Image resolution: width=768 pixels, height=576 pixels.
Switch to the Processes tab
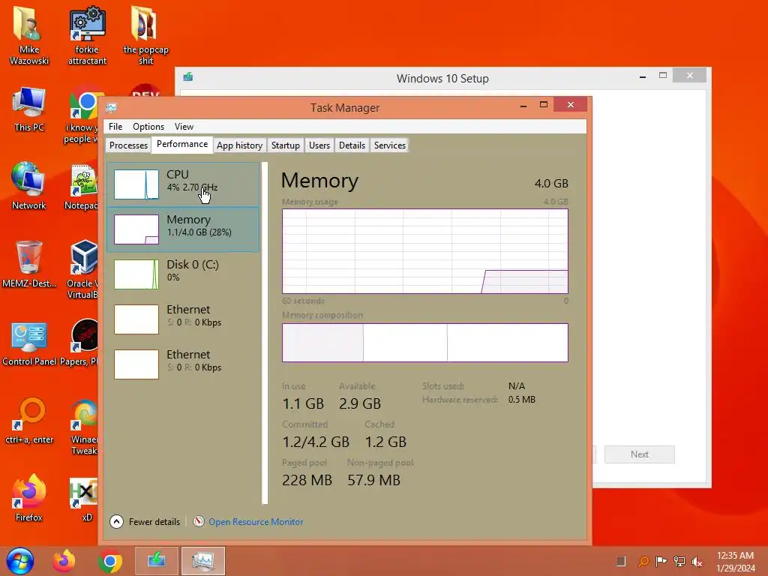(x=128, y=145)
